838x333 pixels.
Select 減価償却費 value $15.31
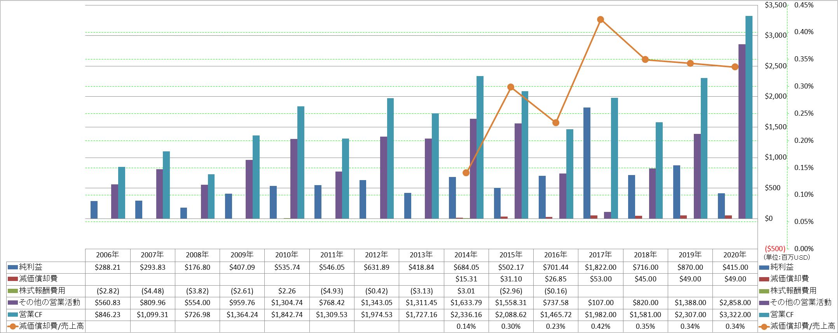[x=466, y=279]
